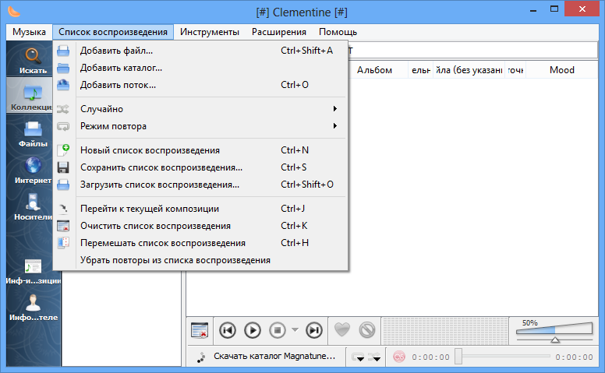Click the Добавить файл folder icon
Image resolution: width=605 pixels, height=373 pixels.
point(63,51)
